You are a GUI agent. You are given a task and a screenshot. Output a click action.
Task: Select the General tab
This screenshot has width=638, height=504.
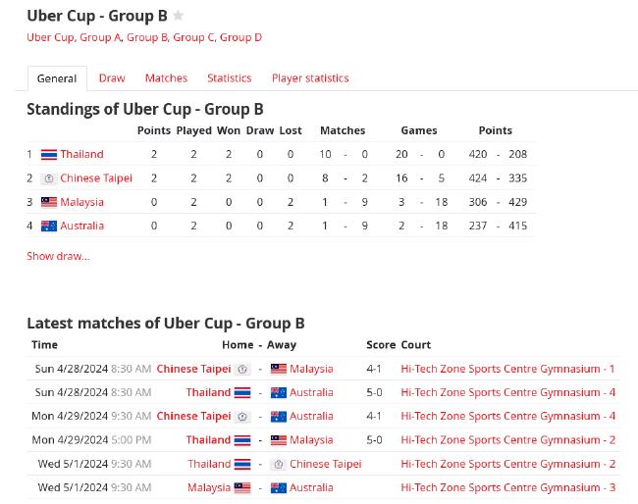(x=57, y=78)
